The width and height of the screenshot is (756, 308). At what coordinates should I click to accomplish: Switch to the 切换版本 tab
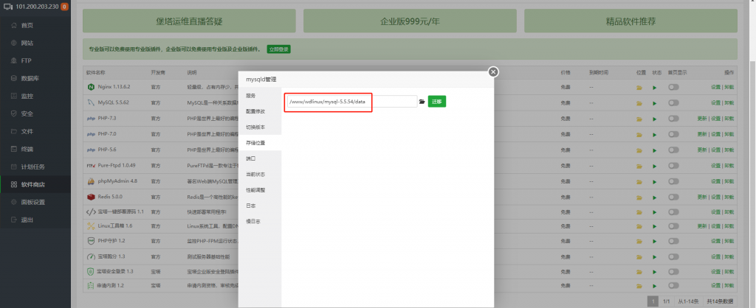pyautogui.click(x=260, y=127)
